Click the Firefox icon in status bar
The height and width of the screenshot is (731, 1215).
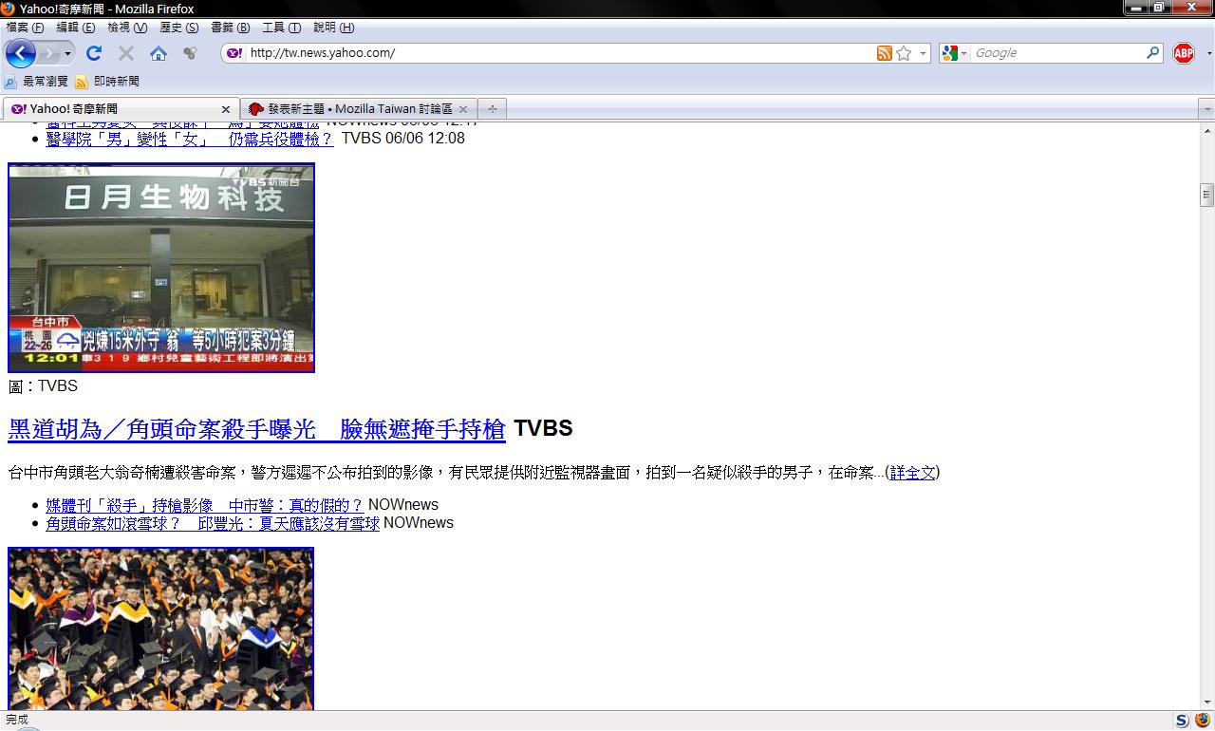[1203, 721]
